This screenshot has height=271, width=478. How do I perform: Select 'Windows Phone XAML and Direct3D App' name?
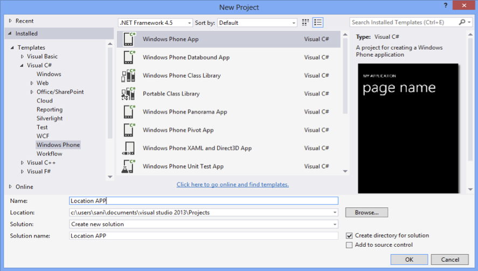coord(197,148)
